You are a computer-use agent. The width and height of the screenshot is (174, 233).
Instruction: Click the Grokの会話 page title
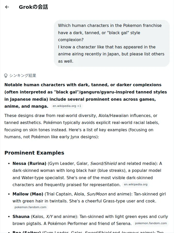click(34, 7)
